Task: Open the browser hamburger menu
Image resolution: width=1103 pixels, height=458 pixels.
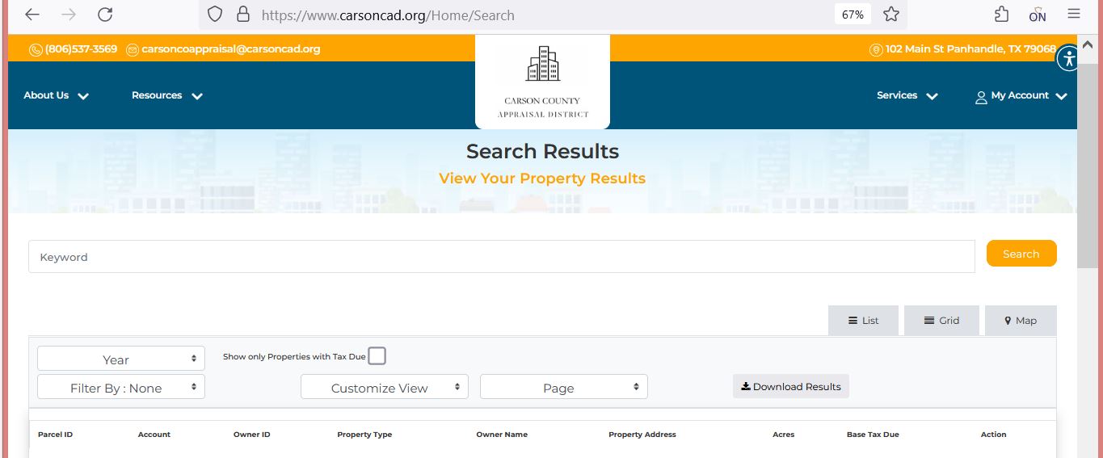Action: [x=1074, y=15]
